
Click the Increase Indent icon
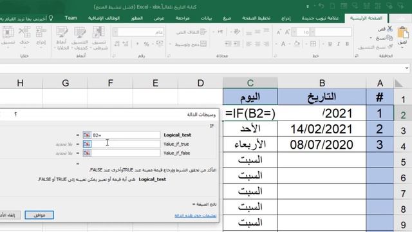point(229,44)
